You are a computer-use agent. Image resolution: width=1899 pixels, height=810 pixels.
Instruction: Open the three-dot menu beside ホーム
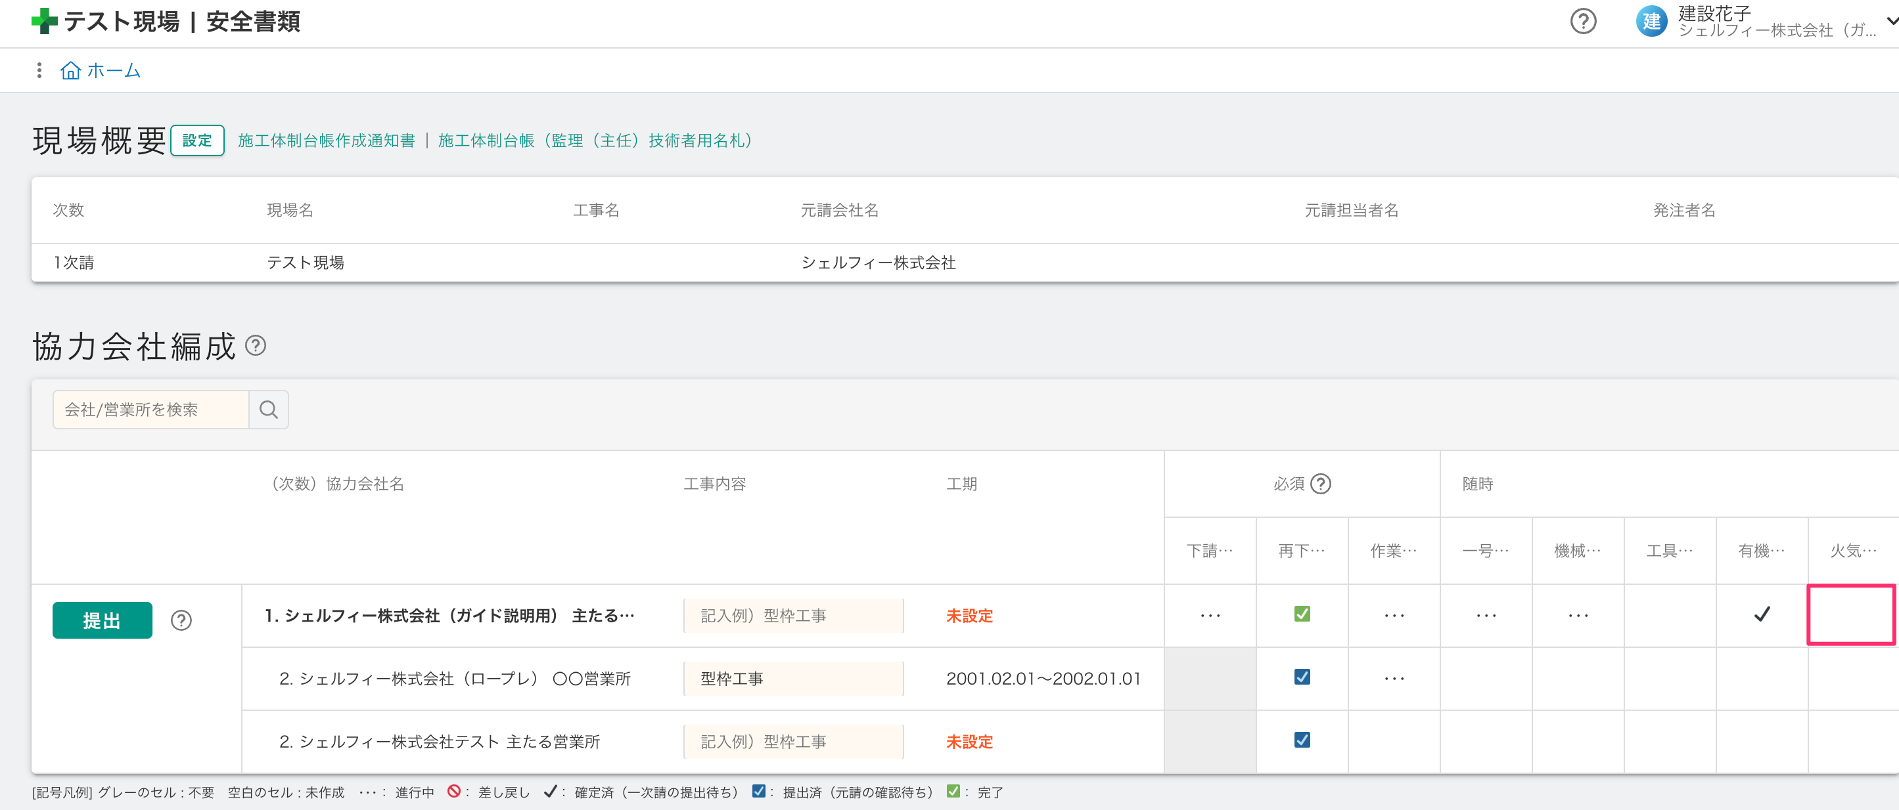point(39,71)
